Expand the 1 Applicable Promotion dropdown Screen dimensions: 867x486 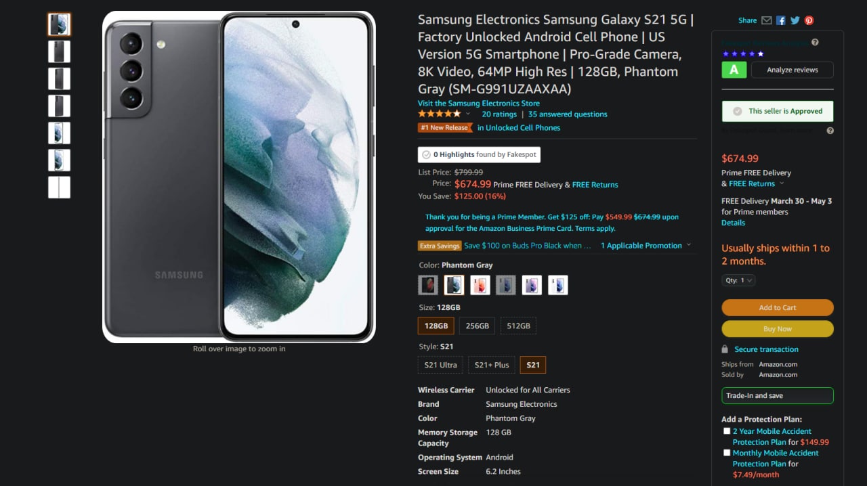coord(646,246)
